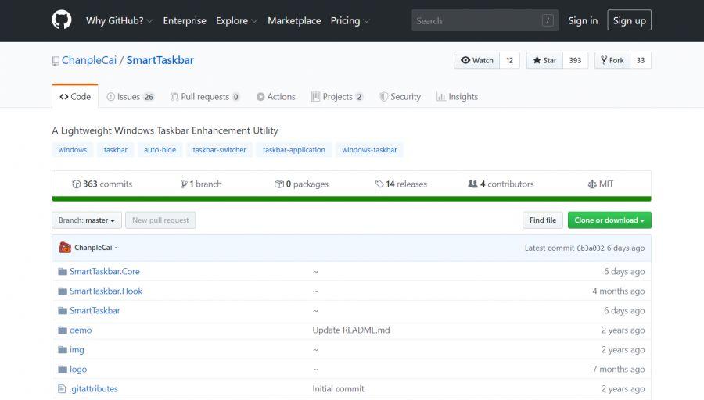Click the green language bar
This screenshot has width=704, height=400.
click(x=351, y=198)
